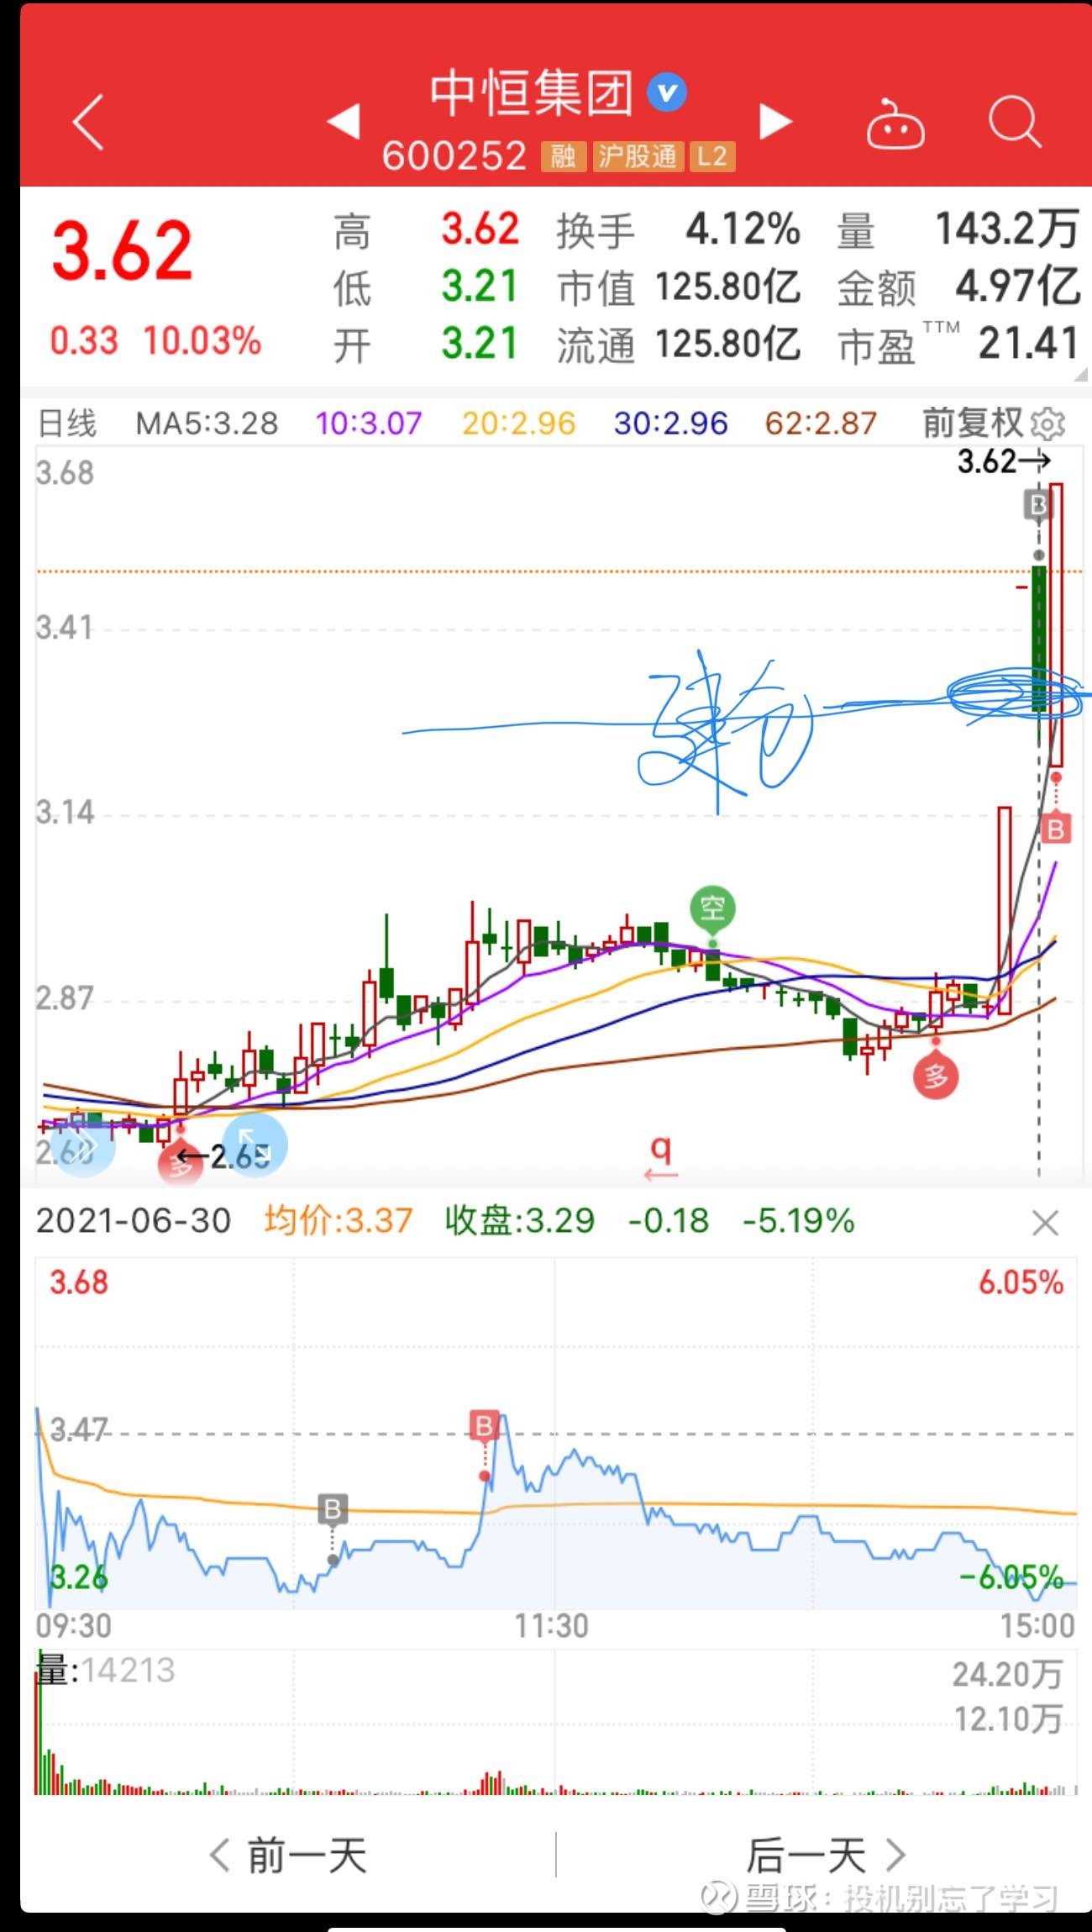Tap the 沪股通 tag
The width and height of the screenshot is (1092, 1932).
[x=638, y=156]
